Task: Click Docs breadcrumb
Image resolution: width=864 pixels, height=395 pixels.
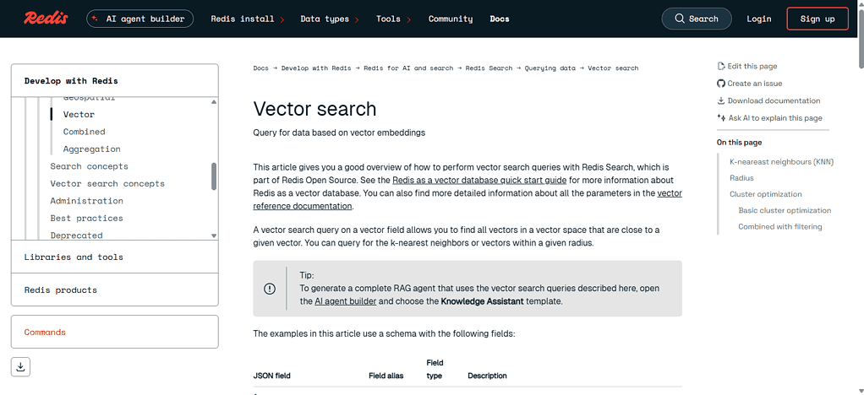Action: click(x=260, y=68)
